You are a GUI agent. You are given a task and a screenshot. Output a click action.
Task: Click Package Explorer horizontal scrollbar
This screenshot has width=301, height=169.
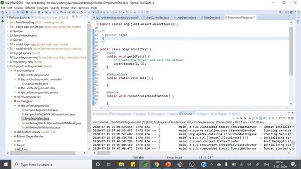click(42, 153)
